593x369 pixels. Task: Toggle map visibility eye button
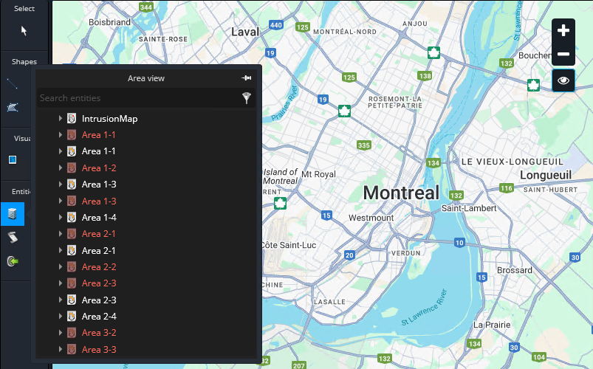[x=563, y=80]
